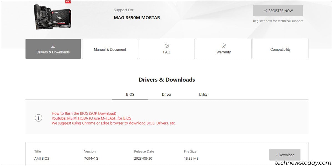
Task: Open the Compatibility section
Action: [x=280, y=49]
